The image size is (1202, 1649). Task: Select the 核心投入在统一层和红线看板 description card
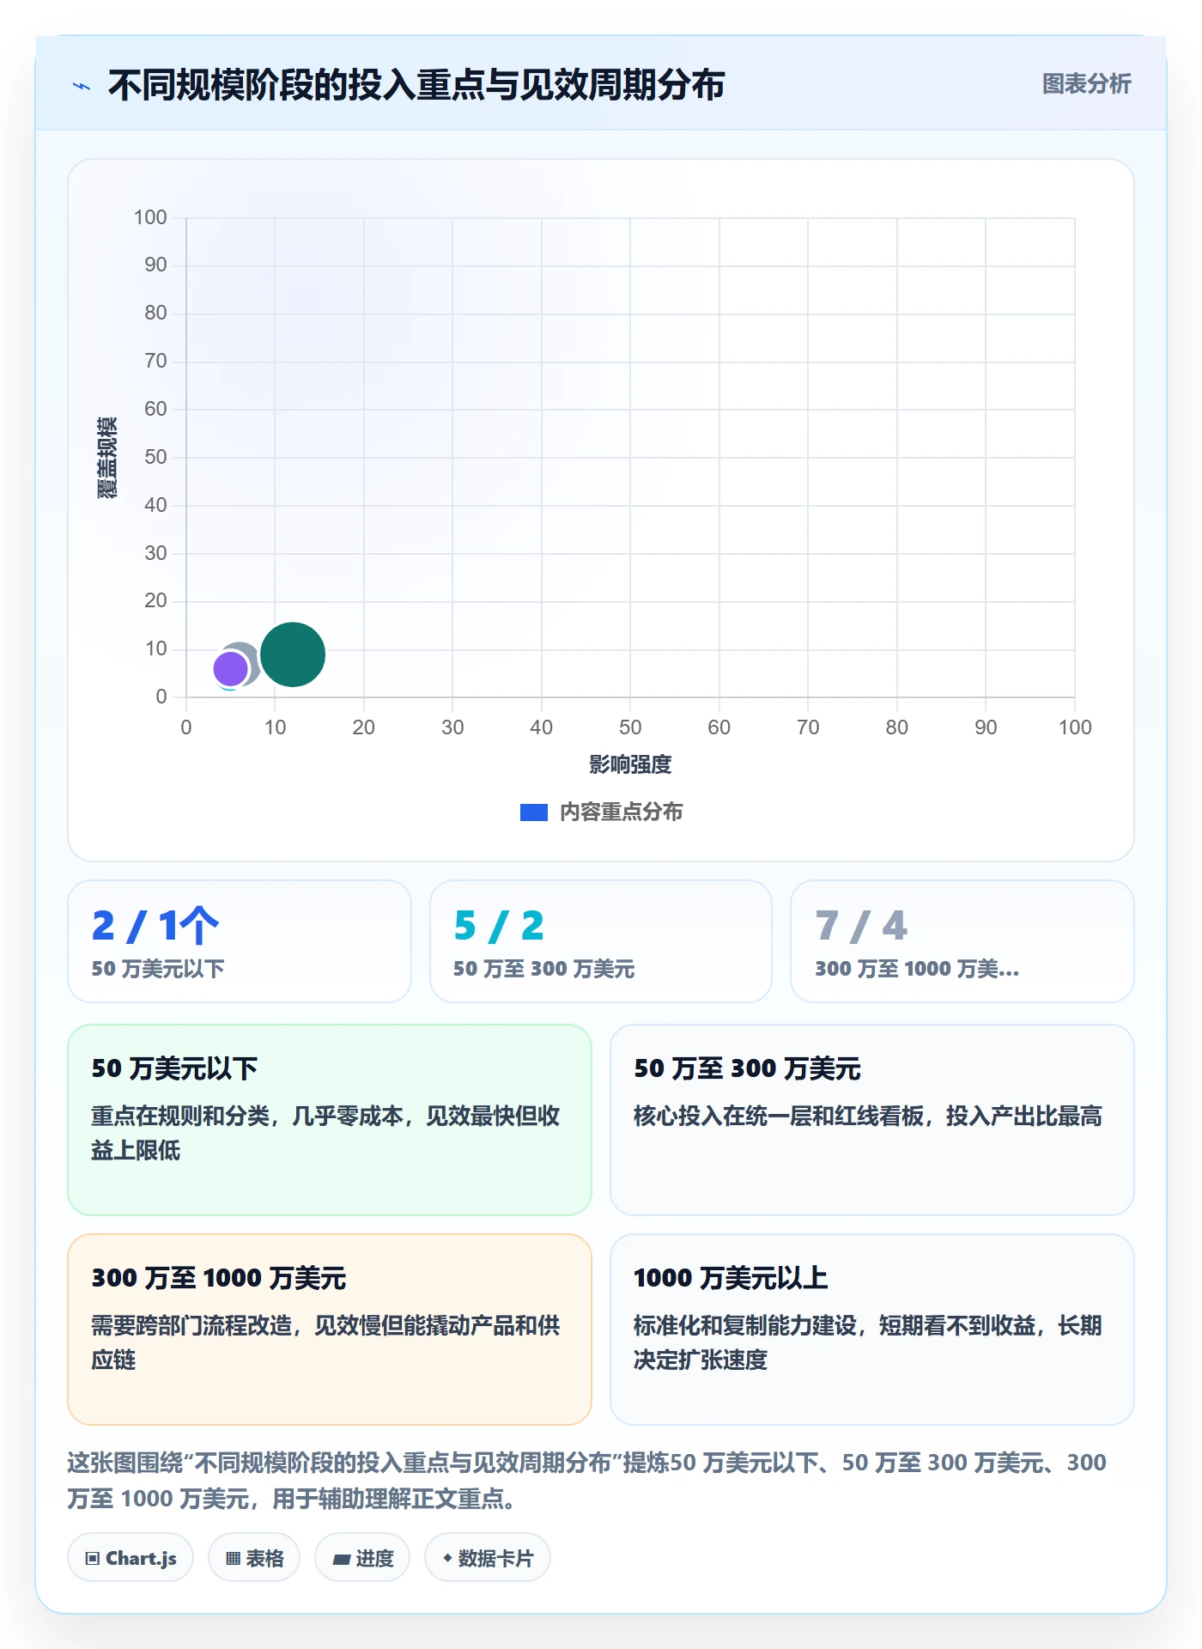point(872,1120)
